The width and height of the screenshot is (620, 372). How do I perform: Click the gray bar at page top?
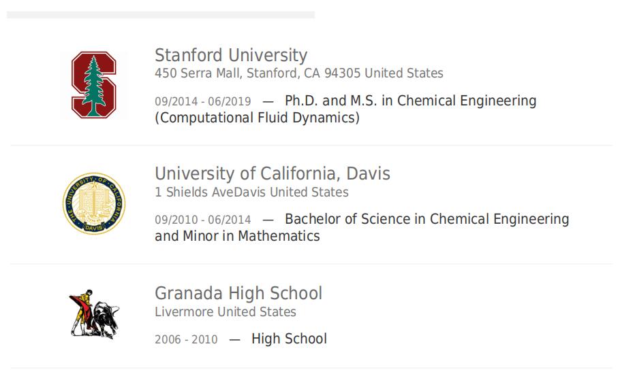[161, 15]
